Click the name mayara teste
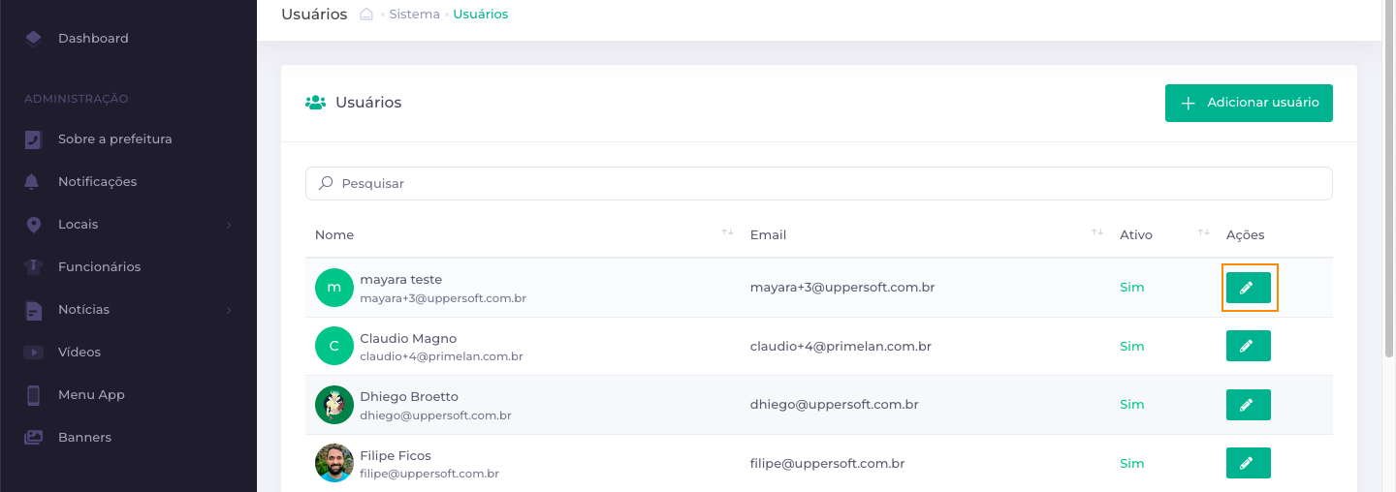 pyautogui.click(x=400, y=280)
